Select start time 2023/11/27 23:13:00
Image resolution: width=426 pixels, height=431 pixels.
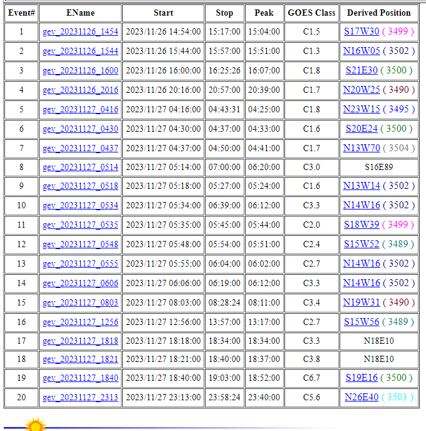tap(164, 398)
